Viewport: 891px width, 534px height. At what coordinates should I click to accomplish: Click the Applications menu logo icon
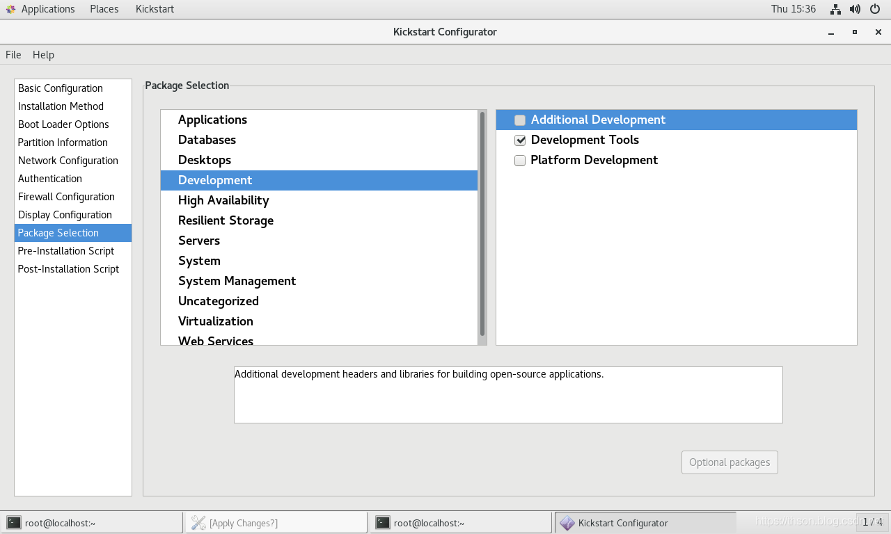10,9
